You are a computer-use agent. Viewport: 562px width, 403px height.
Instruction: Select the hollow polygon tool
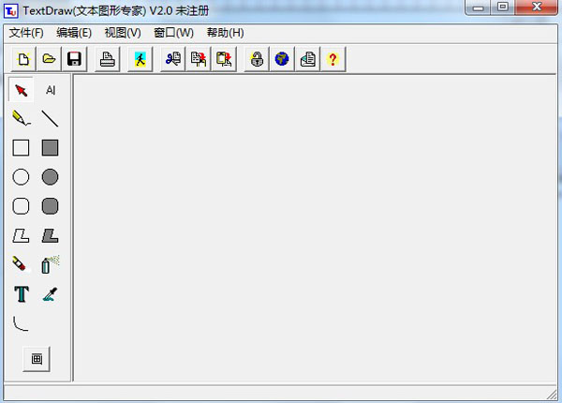tap(21, 235)
